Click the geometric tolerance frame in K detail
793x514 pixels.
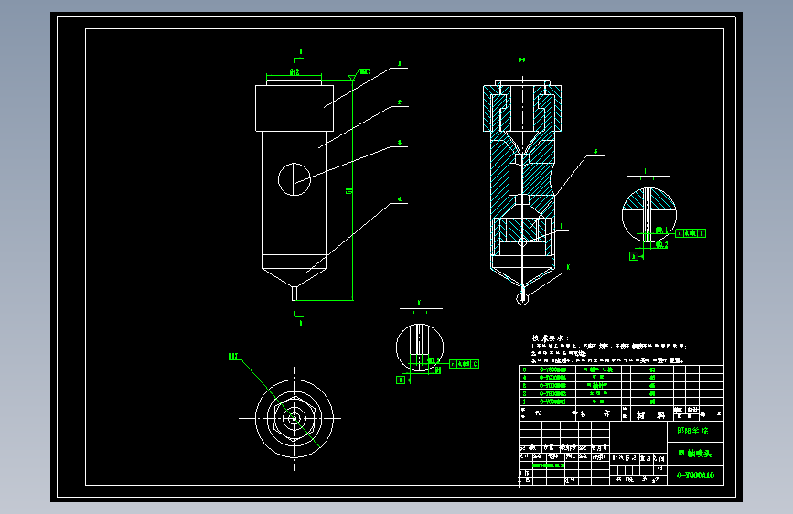click(464, 364)
